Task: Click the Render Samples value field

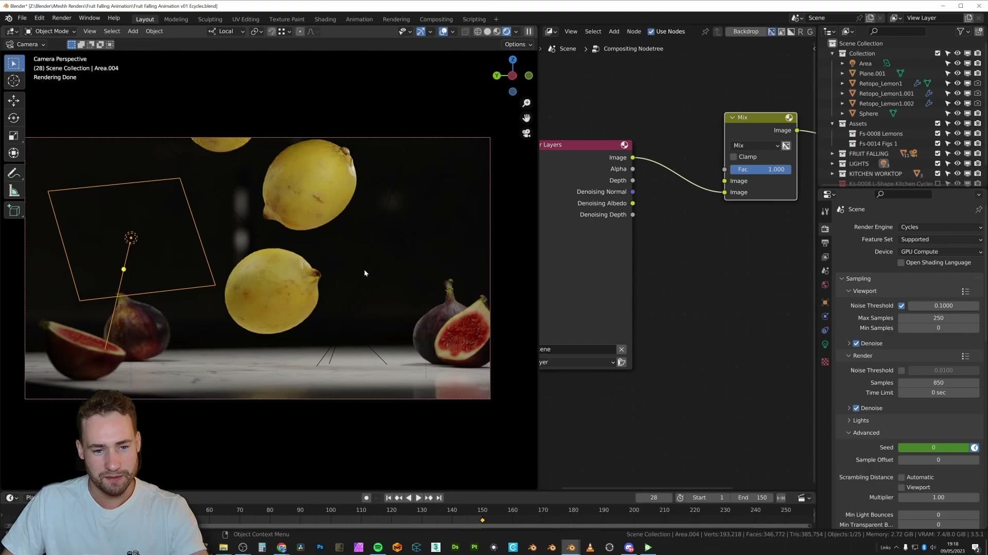Action: coord(939,383)
